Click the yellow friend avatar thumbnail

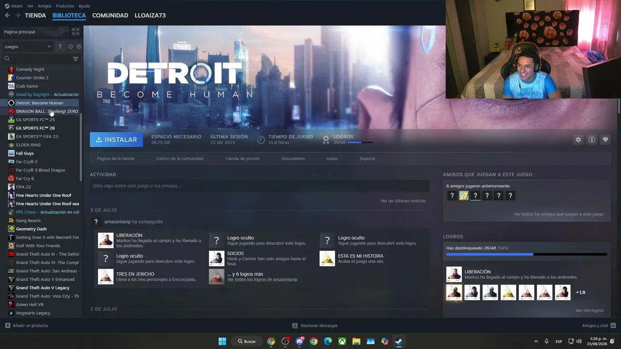pos(464,196)
